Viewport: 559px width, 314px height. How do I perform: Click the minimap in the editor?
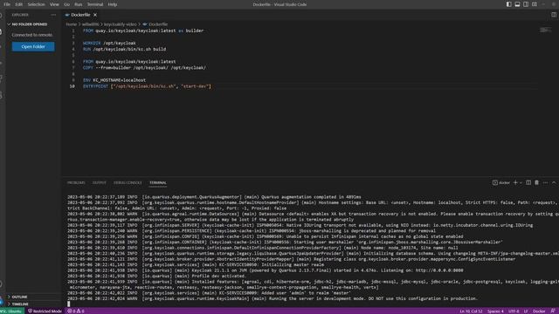coord(545,31)
